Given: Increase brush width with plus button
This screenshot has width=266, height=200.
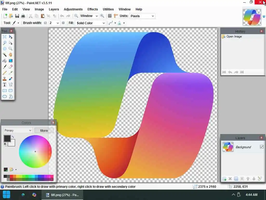Looking at the screenshot, I should click(63, 23).
